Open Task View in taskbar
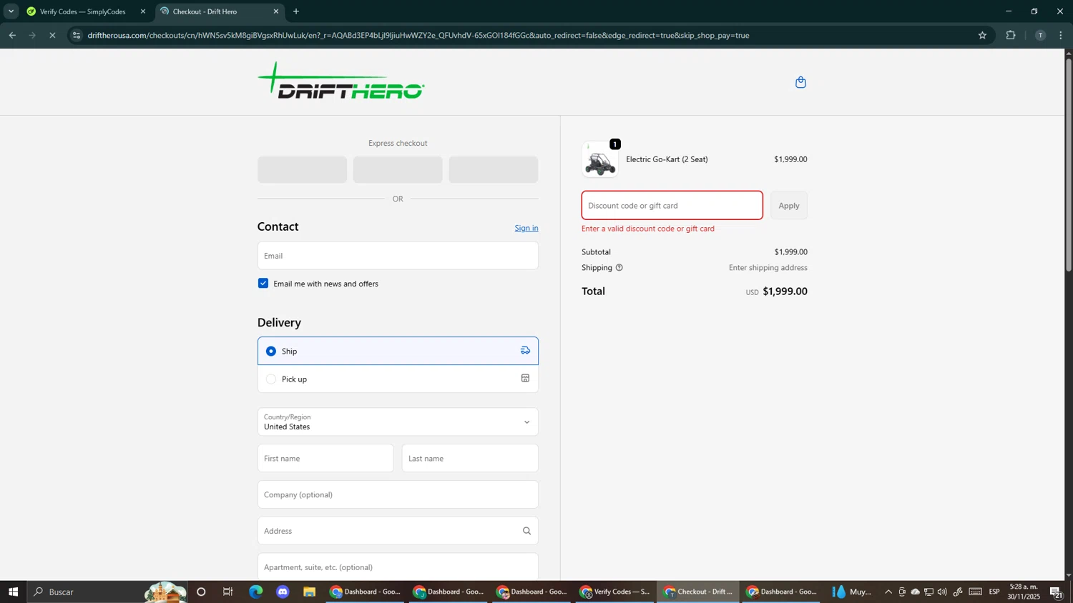The width and height of the screenshot is (1073, 603). tap(228, 592)
